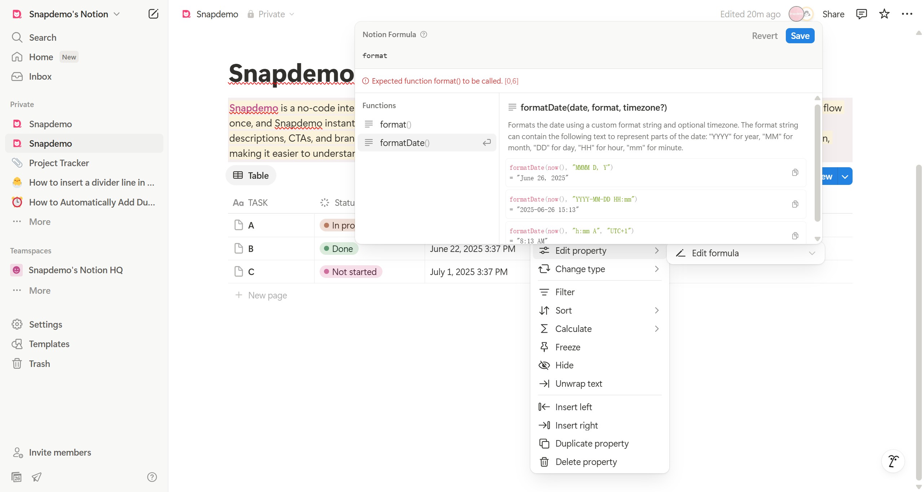Open the Notion AI floating button

pyautogui.click(x=893, y=461)
